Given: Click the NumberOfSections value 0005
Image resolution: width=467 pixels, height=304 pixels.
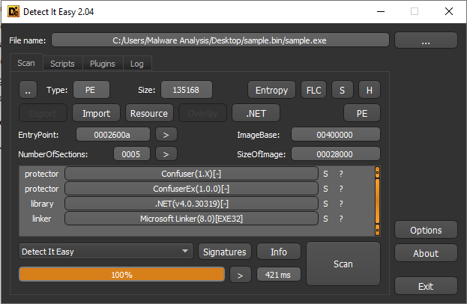Looking at the screenshot, I should click(132, 154).
